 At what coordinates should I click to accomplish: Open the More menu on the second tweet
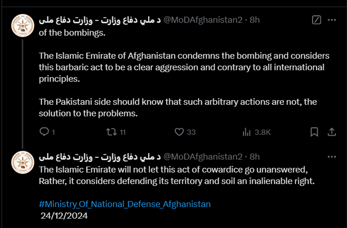click(332, 156)
